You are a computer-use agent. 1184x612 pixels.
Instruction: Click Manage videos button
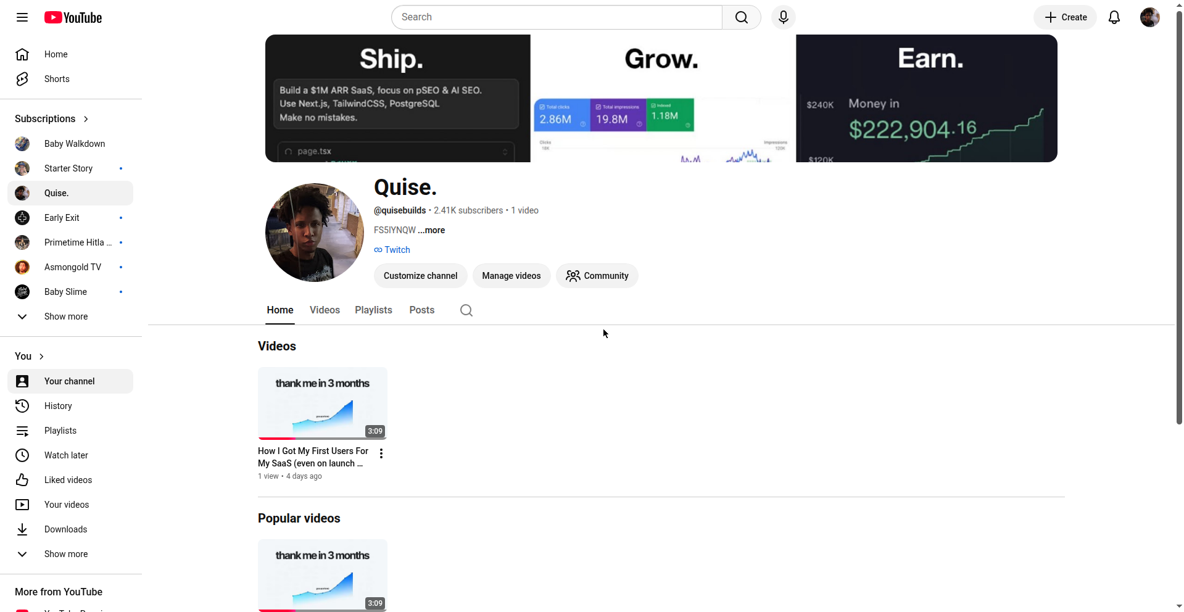coord(511,276)
